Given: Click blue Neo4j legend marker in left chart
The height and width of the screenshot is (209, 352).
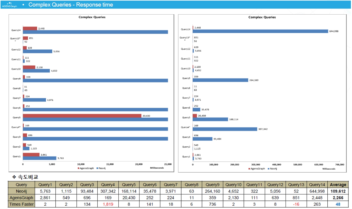Looking at the screenshot, I should (97, 168).
